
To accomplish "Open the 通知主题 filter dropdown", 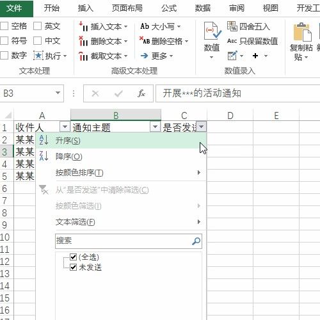I will (x=155, y=127).
